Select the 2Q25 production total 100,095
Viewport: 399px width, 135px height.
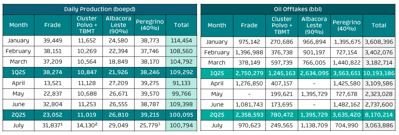point(181,115)
